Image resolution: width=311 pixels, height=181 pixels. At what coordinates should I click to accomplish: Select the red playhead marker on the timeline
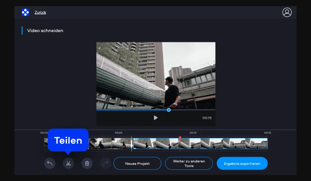click(180, 138)
